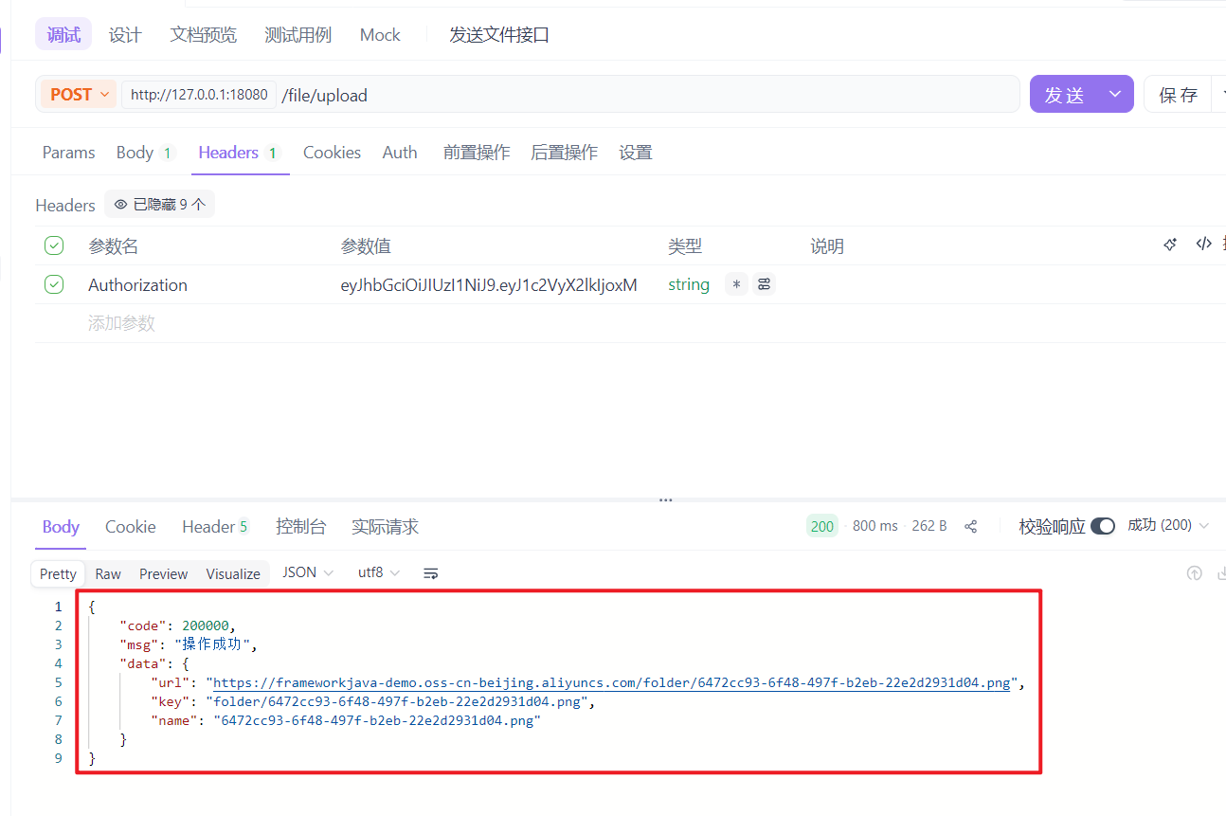
Task: Open the request Body tab
Action: pos(144,153)
